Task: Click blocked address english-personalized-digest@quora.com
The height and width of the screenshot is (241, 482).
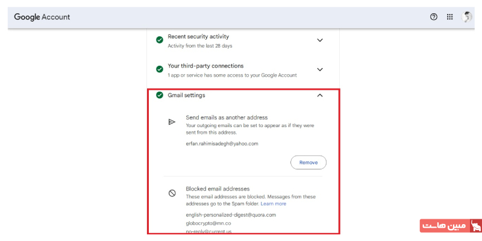Action: [230, 214]
